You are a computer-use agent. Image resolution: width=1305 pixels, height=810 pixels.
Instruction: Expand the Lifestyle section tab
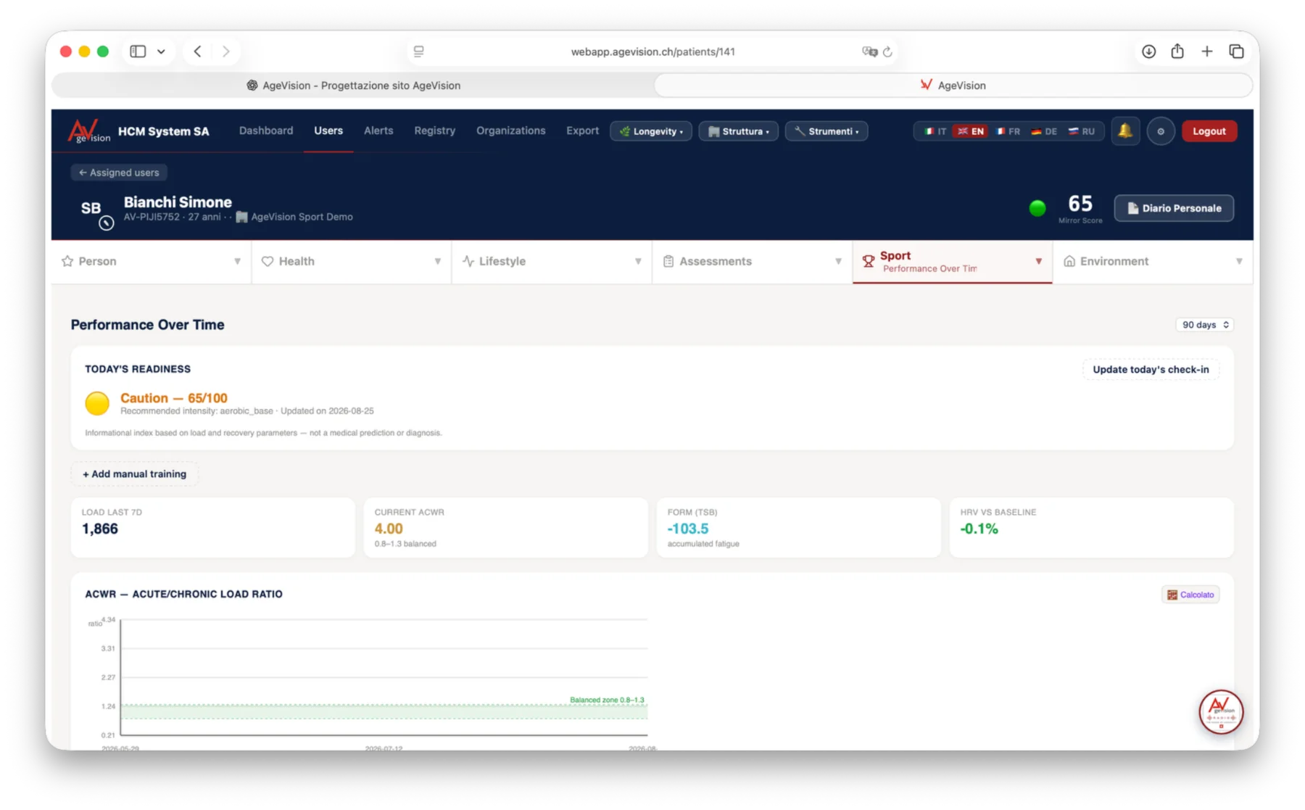552,261
